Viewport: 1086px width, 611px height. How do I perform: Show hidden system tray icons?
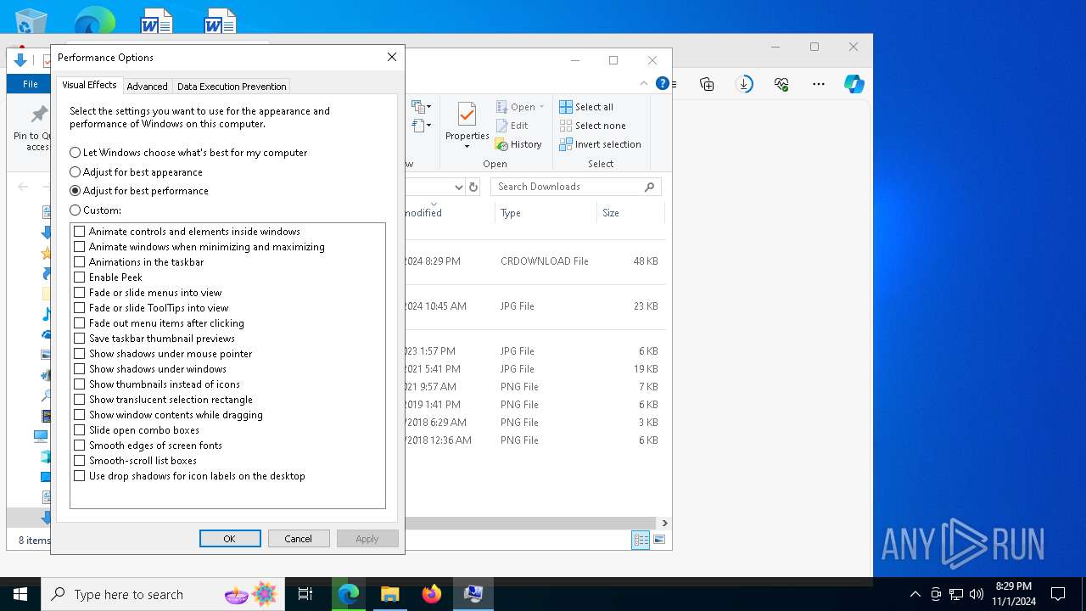(915, 594)
